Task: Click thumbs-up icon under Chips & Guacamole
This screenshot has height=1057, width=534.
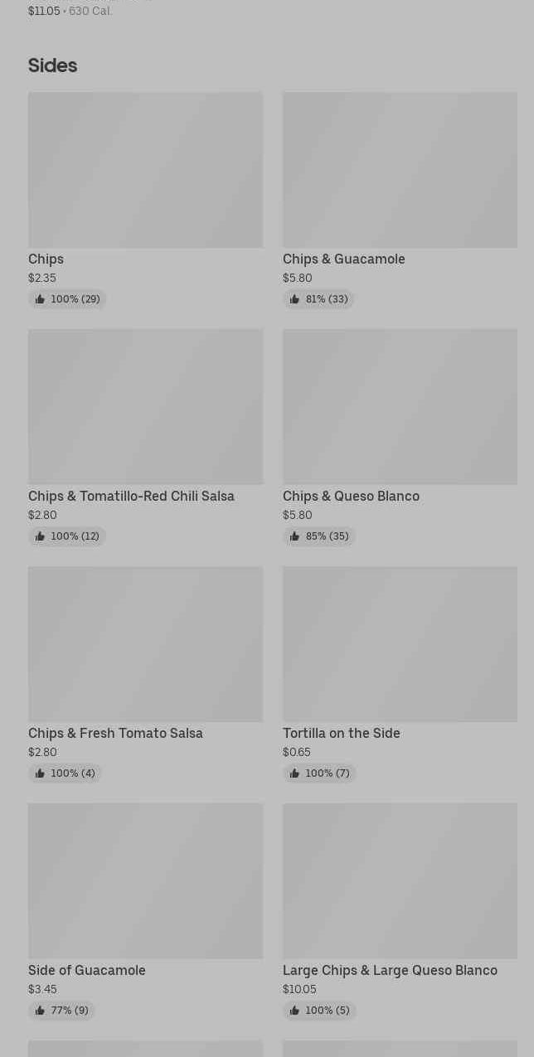Action: 294,299
